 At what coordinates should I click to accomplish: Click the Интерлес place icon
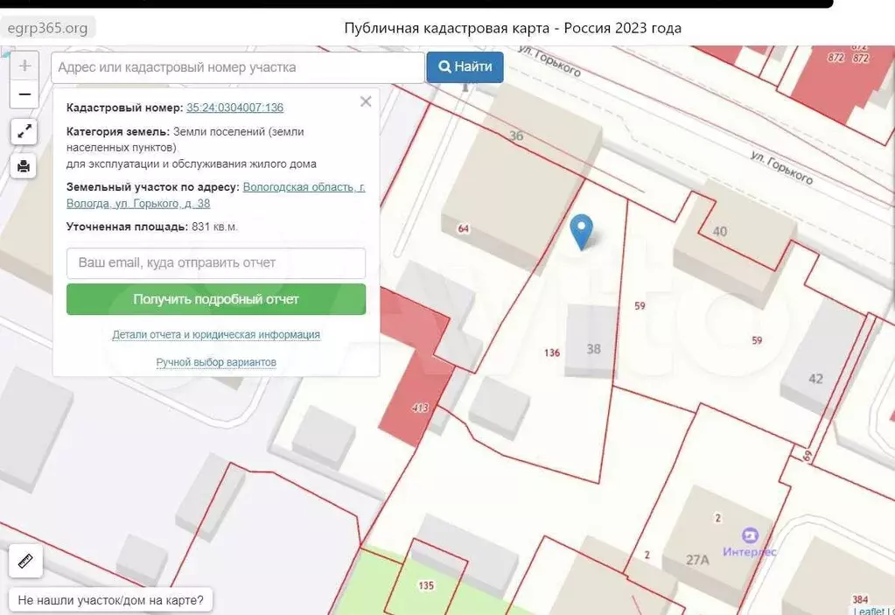(x=749, y=535)
